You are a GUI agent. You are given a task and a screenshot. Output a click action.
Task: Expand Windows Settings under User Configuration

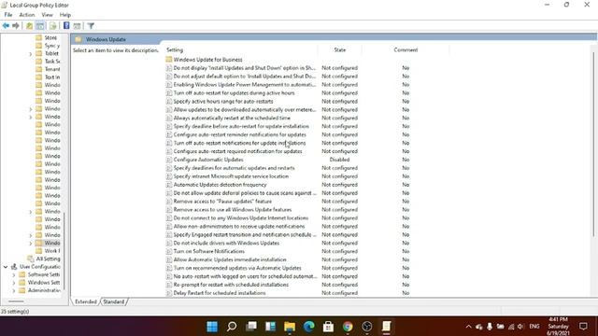[x=14, y=283]
